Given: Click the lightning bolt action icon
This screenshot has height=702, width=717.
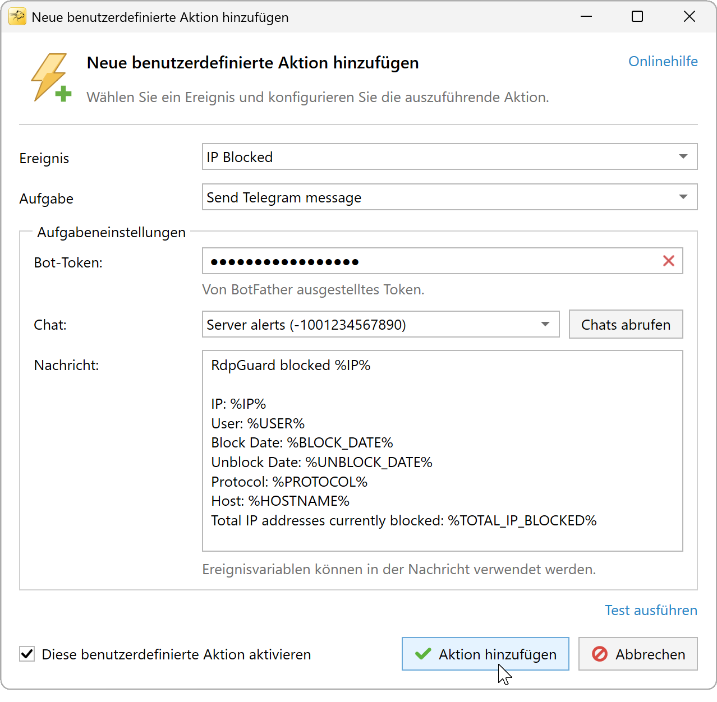Looking at the screenshot, I should tap(50, 78).
